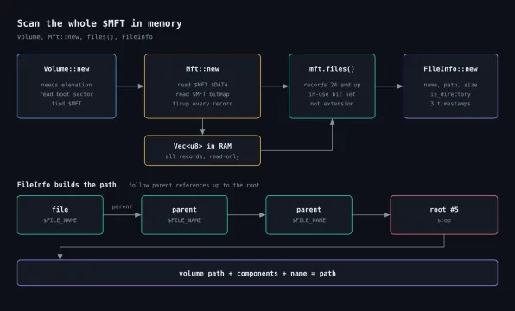Screen dimensions: 515x311
Task: Click the 'is_directory' line
Action: (x=450, y=94)
